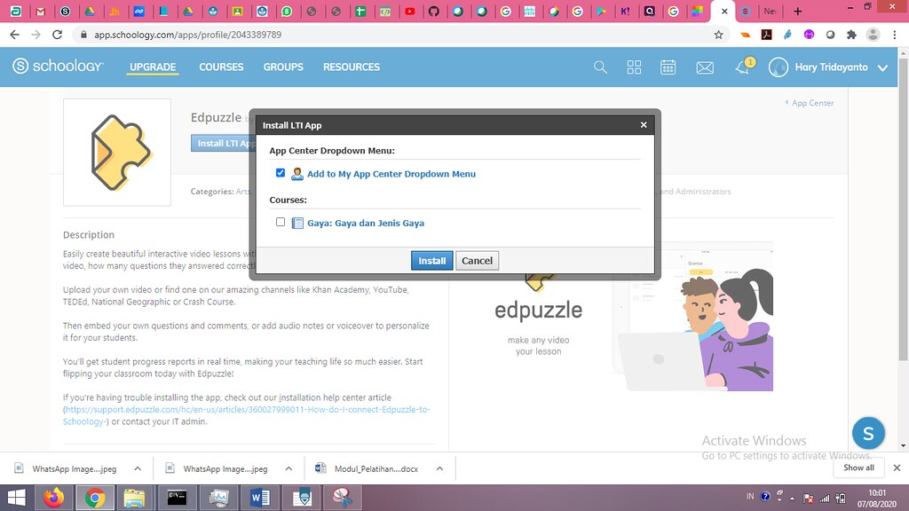The image size is (909, 511).
Task: Open the Schoology search icon
Action: click(600, 67)
